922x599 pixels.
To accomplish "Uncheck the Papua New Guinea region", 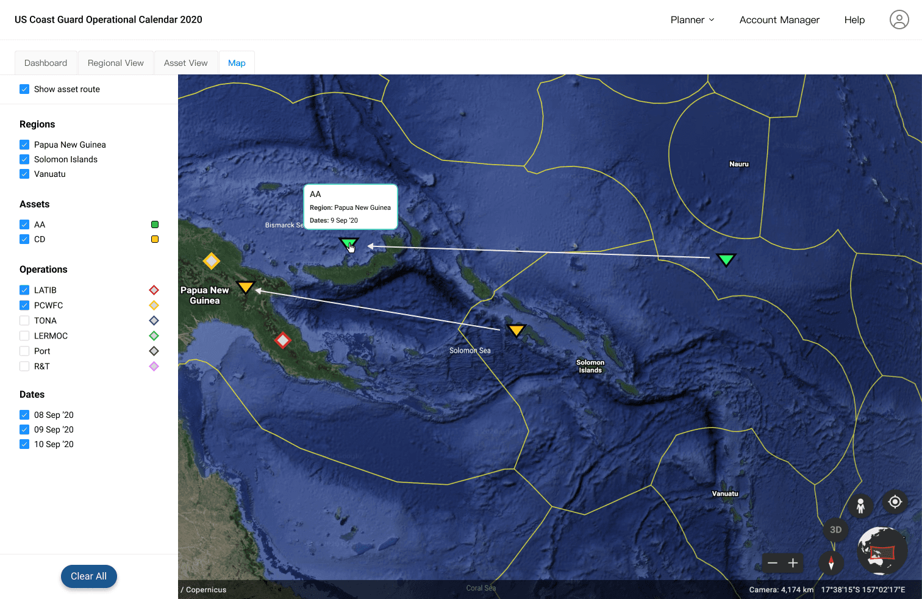I will coord(24,145).
